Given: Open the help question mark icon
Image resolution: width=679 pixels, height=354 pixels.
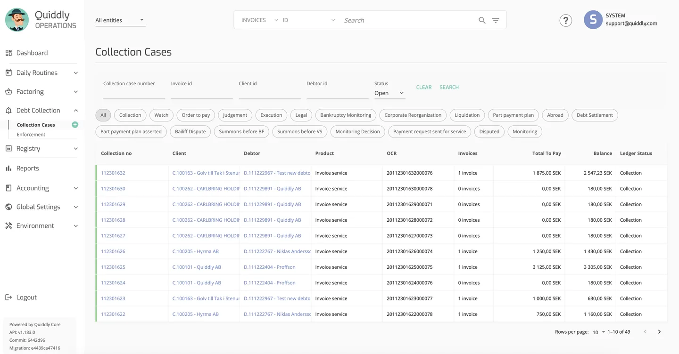Looking at the screenshot, I should (565, 20).
